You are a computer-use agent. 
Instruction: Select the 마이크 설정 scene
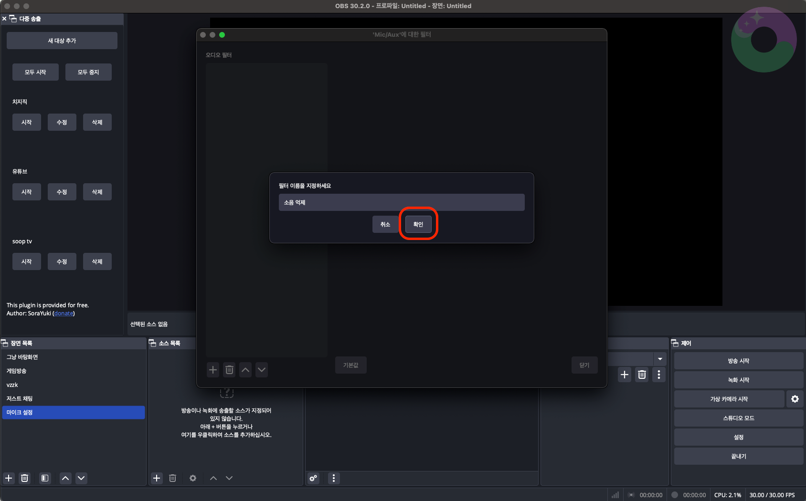click(x=74, y=412)
